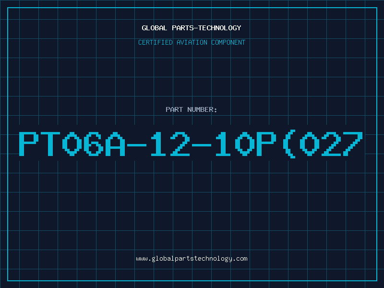The width and height of the screenshot is (384, 288).
Task: Click the GLOBAL PARTS-TECHNOLOGY heading
Action: 192,28
